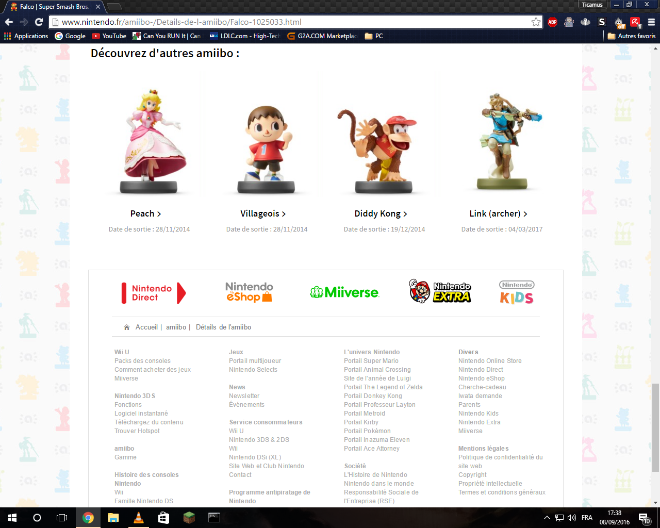Click the Nintendo Direct logo
Viewport: 660px width, 528px height.
point(153,293)
